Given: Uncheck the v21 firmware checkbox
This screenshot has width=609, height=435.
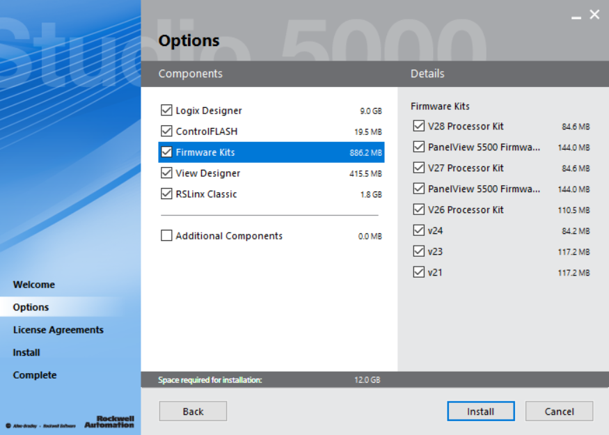Looking at the screenshot, I should click(419, 272).
